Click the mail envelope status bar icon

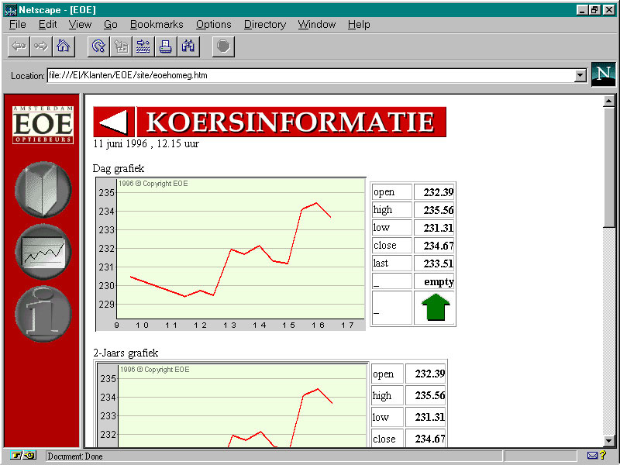592,456
